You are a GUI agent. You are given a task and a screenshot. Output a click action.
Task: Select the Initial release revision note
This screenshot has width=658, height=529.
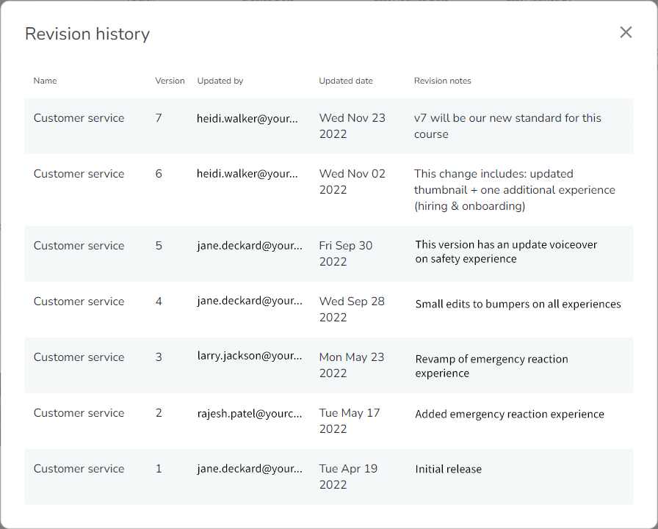coord(448,469)
